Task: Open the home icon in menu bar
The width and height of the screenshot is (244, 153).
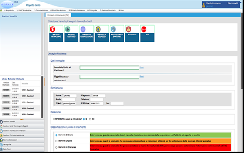Action: pyautogui.click(x=1, y=11)
